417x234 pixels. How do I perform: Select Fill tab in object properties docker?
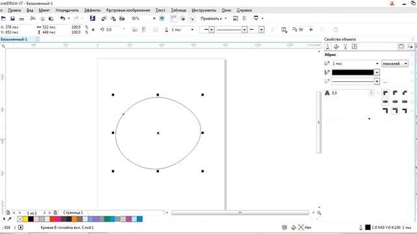(336, 47)
